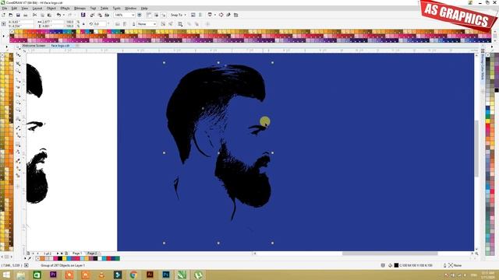This screenshot has width=499, height=280.
Task: Select the Text tool in toolbox
Action: (18, 118)
